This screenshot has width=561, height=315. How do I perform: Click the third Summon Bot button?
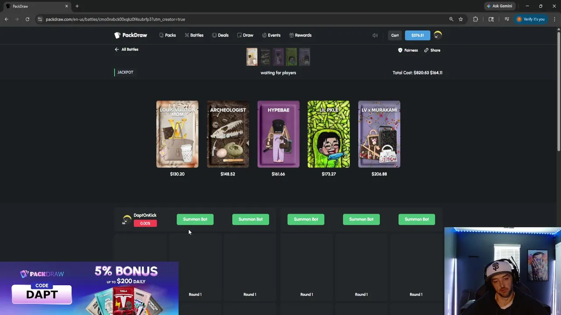click(x=306, y=219)
